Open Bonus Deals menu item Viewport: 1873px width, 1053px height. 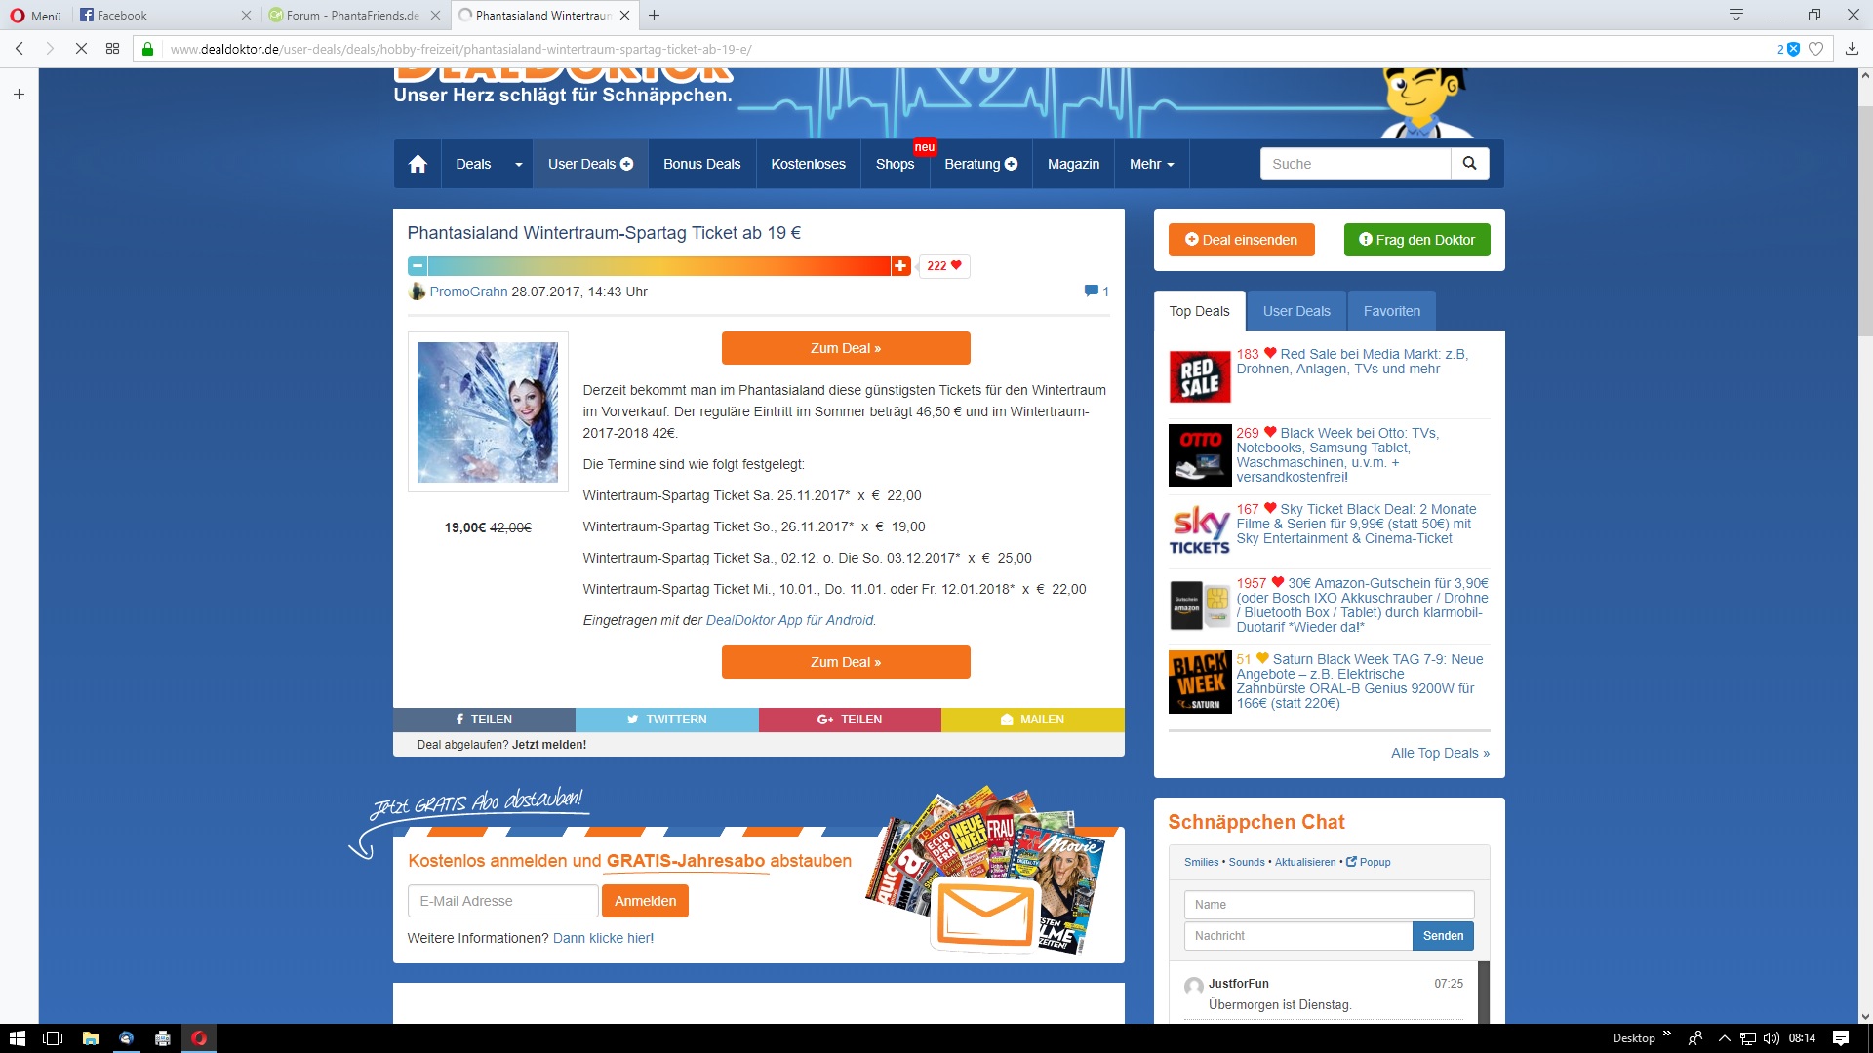coord(702,164)
